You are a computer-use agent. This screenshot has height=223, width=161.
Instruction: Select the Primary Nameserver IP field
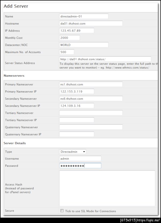coord(77,91)
